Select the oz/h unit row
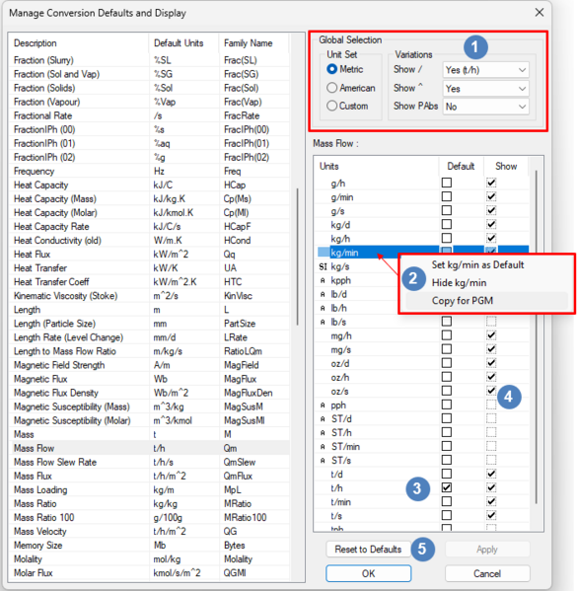 422,377
